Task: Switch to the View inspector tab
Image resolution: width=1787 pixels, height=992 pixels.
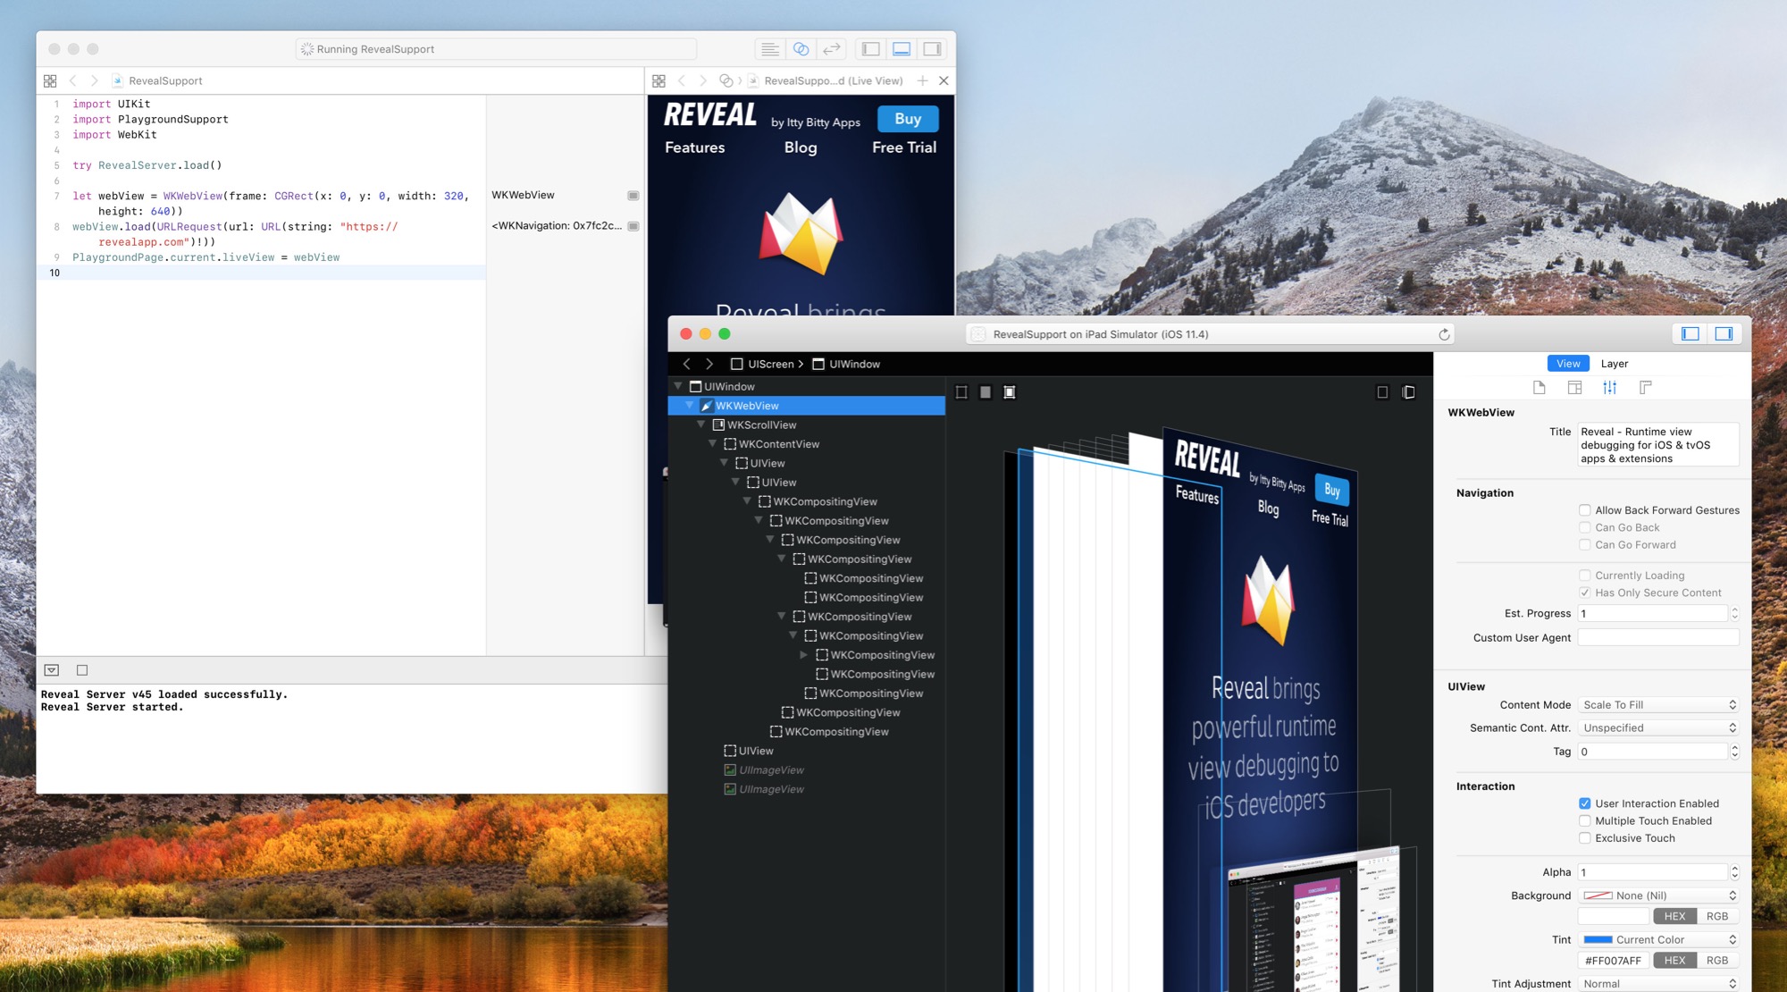Action: [1568, 364]
